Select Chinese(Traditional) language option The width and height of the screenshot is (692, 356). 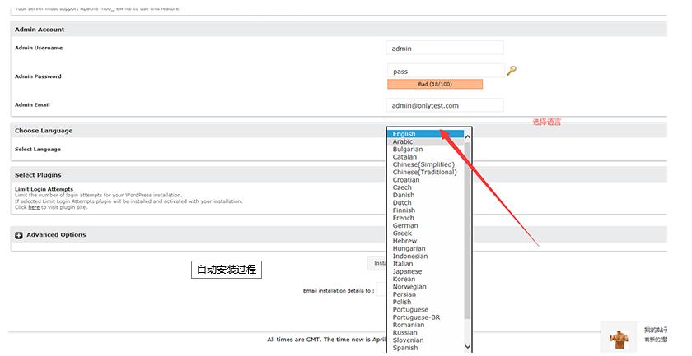[425, 173]
